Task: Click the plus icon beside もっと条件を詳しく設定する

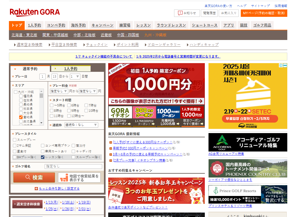Action: 36,189
